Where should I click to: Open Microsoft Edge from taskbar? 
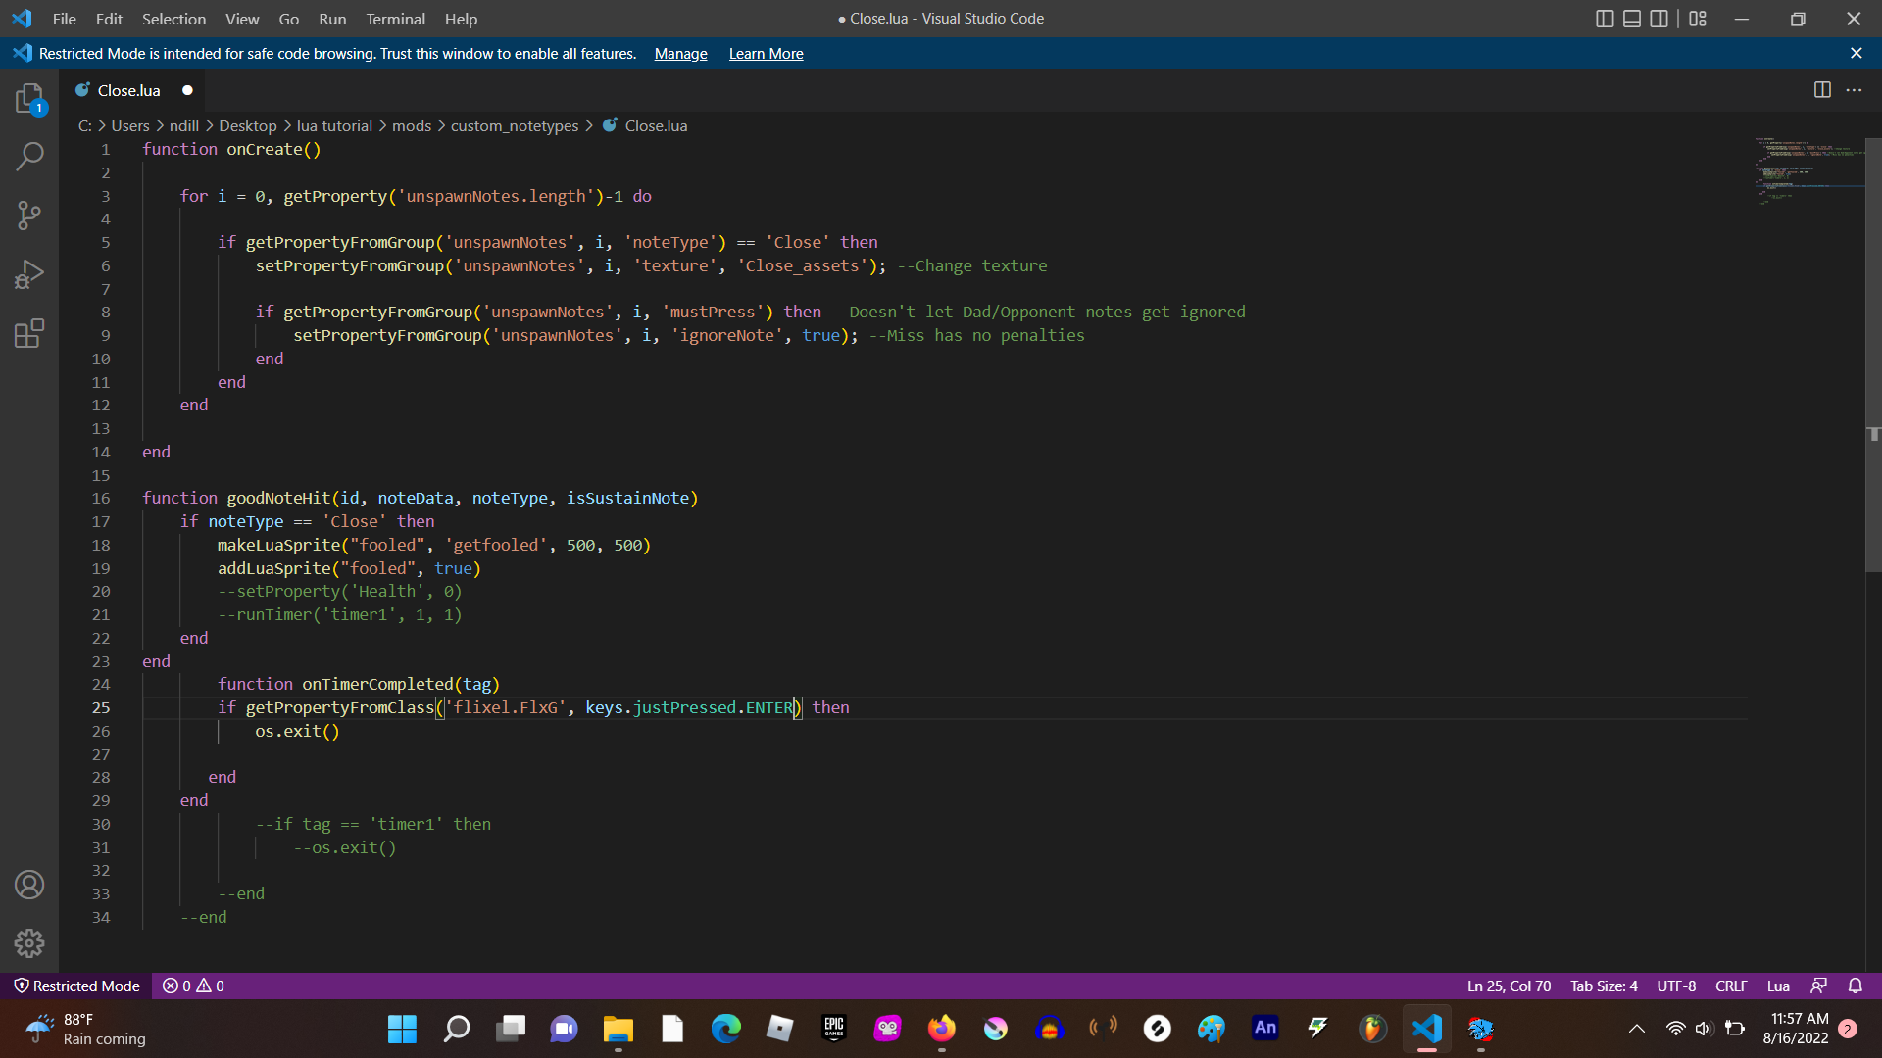(725, 1029)
